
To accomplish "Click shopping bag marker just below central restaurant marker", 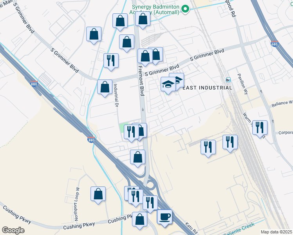I will (137, 157).
